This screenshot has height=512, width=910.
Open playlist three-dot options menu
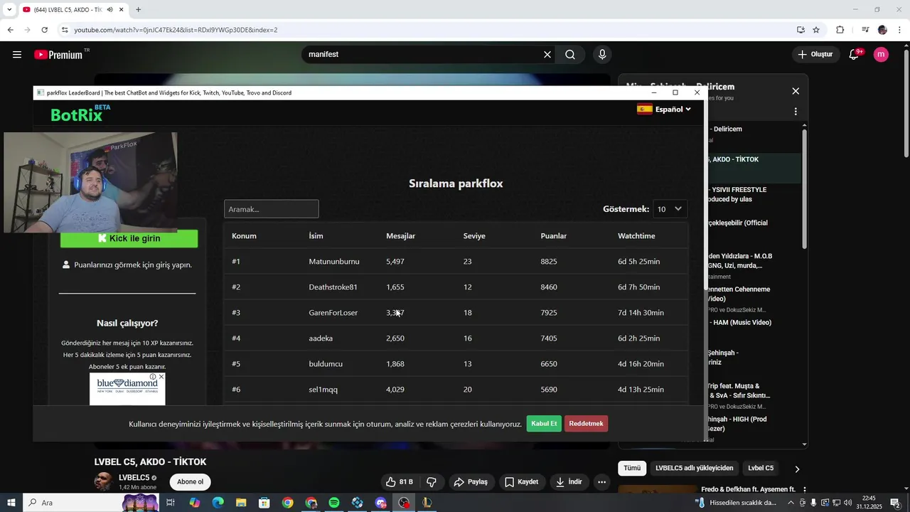click(x=796, y=112)
